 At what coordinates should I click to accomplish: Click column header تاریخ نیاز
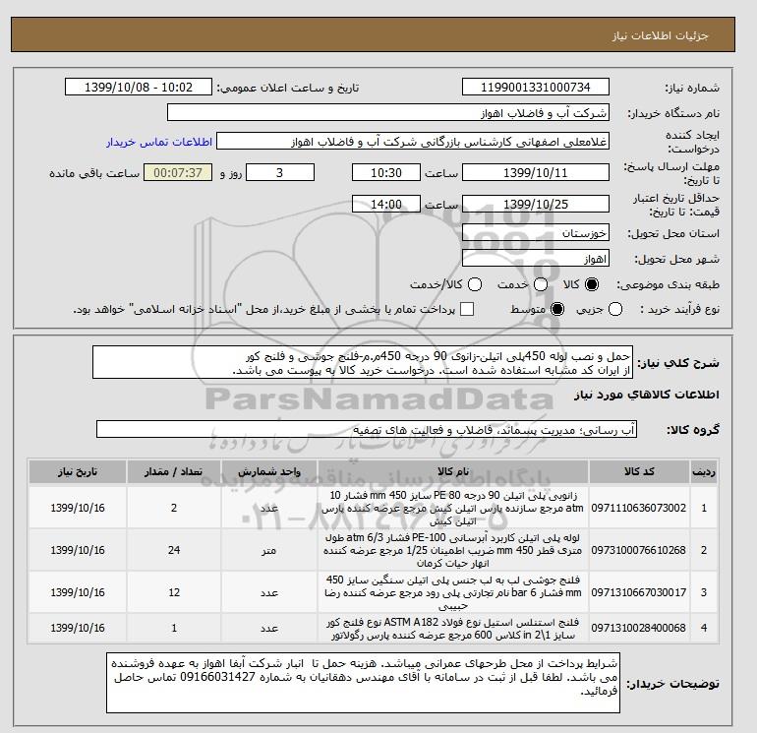(78, 471)
